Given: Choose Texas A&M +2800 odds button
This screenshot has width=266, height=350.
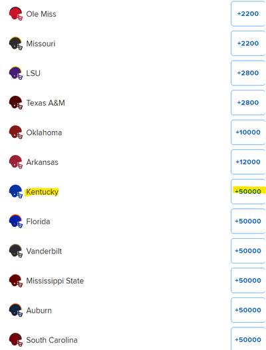Looking at the screenshot, I should coord(248,102).
